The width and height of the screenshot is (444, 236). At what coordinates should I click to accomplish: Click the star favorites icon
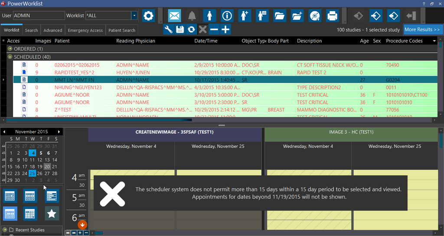tap(52, 213)
